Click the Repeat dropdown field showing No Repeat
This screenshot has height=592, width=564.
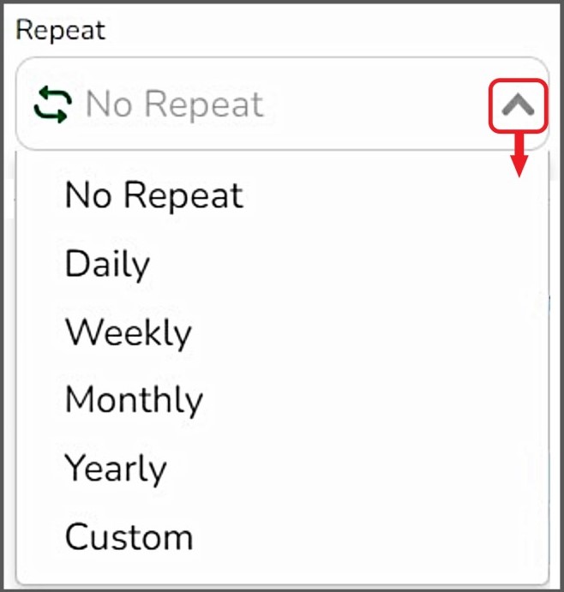coord(257,105)
